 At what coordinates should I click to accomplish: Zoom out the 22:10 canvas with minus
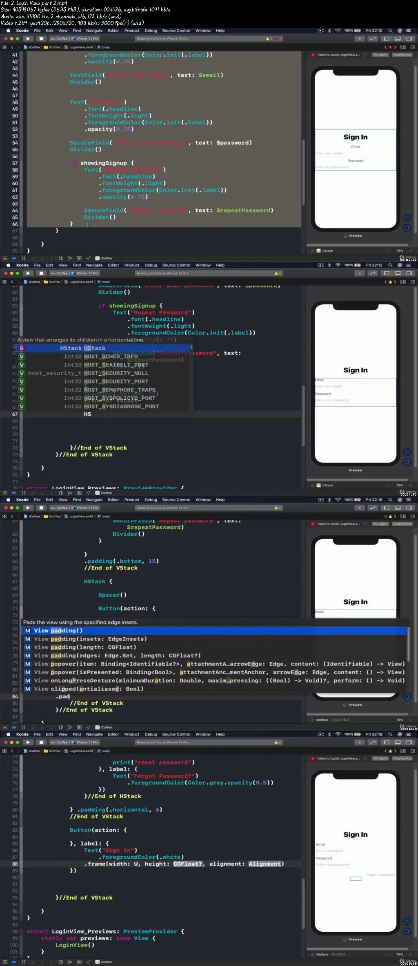pos(388,251)
